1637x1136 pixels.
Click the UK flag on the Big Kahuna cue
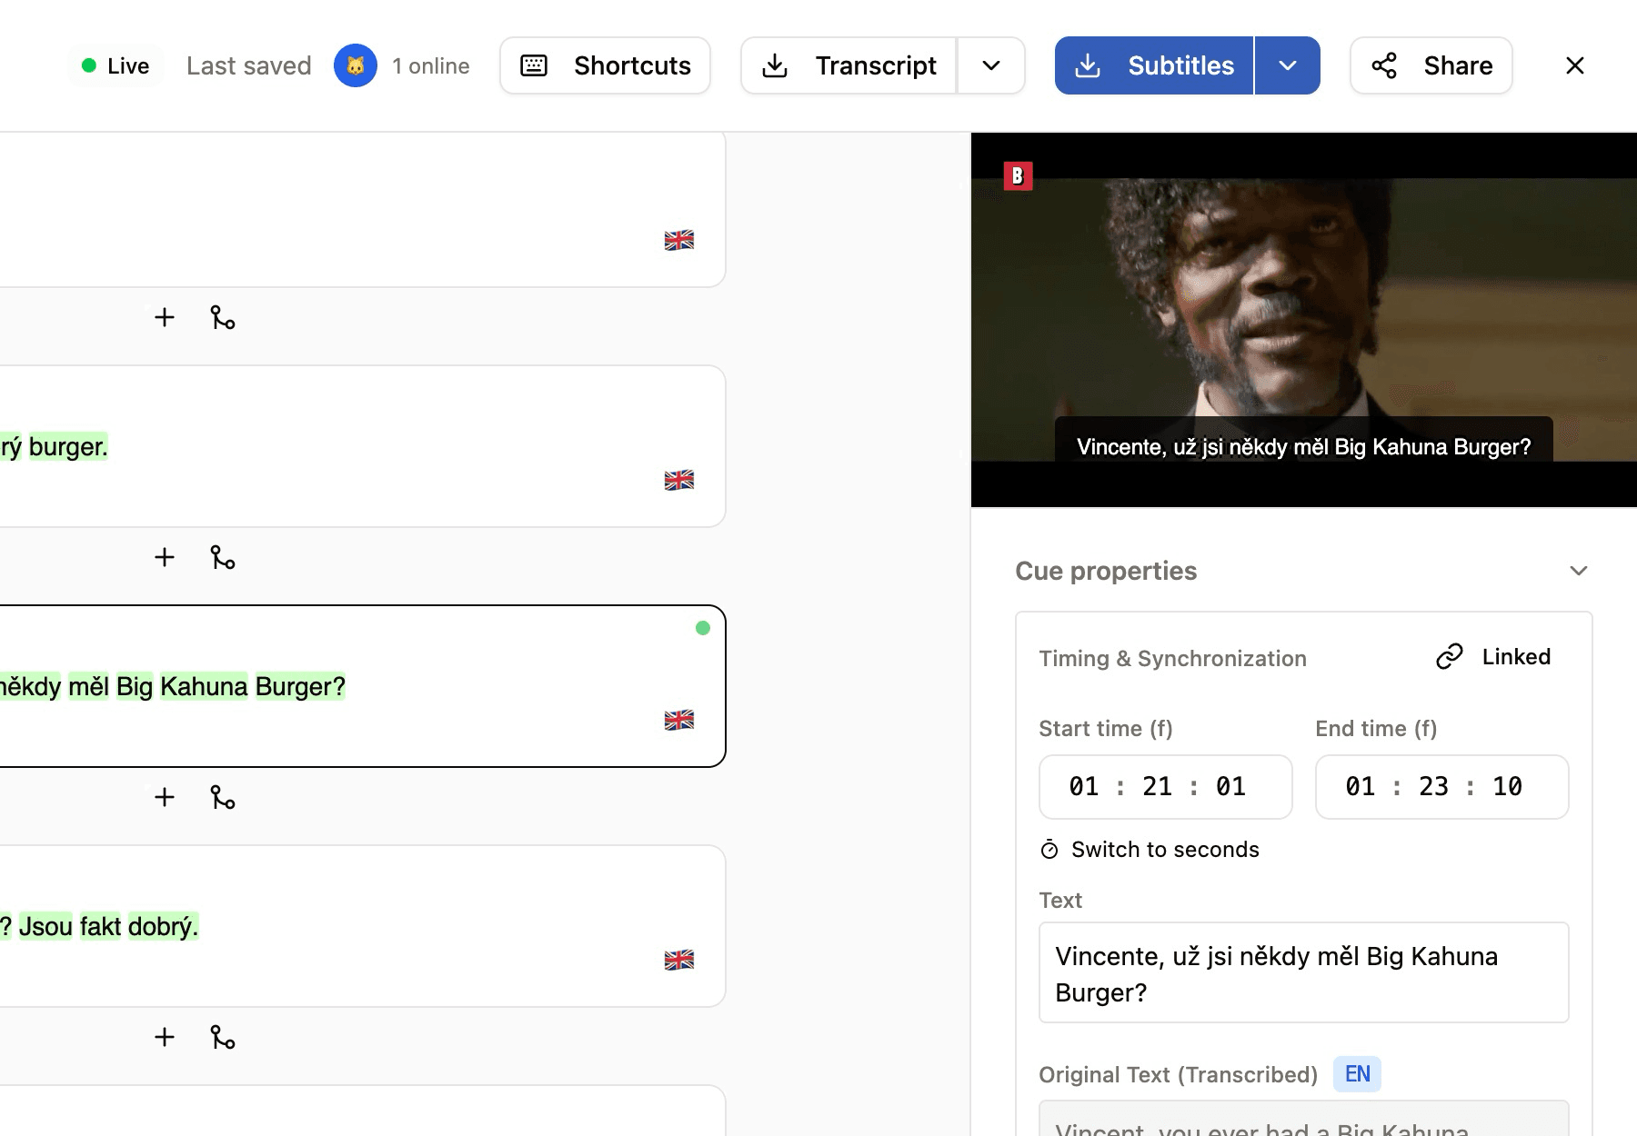(678, 720)
